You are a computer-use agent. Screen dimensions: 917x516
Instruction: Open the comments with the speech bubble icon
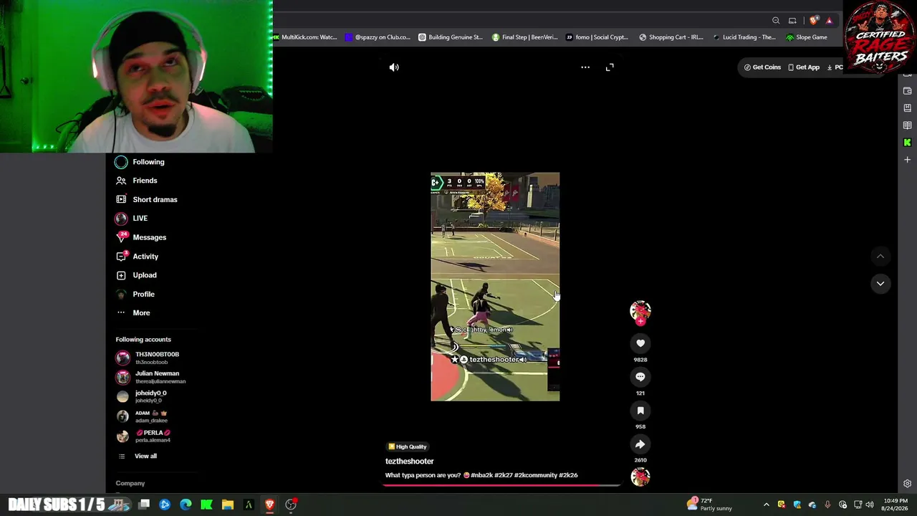(640, 377)
